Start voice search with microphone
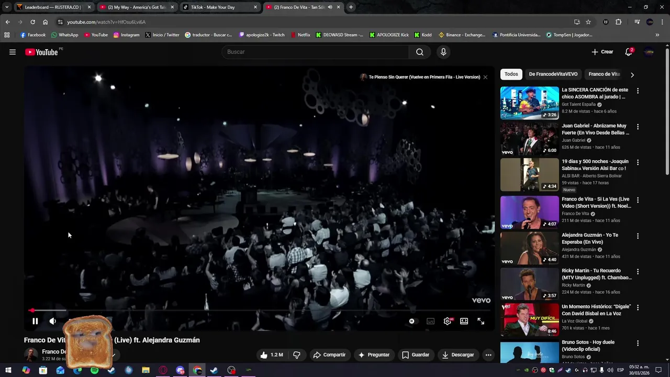This screenshot has width=670, height=377. pyautogui.click(x=443, y=52)
